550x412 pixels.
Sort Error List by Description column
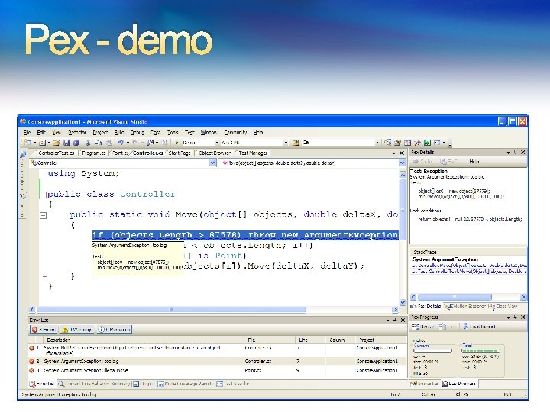pyautogui.click(x=143, y=340)
